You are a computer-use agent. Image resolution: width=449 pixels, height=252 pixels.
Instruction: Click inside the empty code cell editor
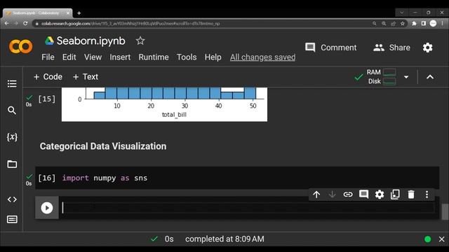tap(248, 208)
